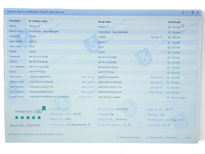Screen dimensions: 205x154
Task: Click the Read Value column header
Action: [105, 22]
